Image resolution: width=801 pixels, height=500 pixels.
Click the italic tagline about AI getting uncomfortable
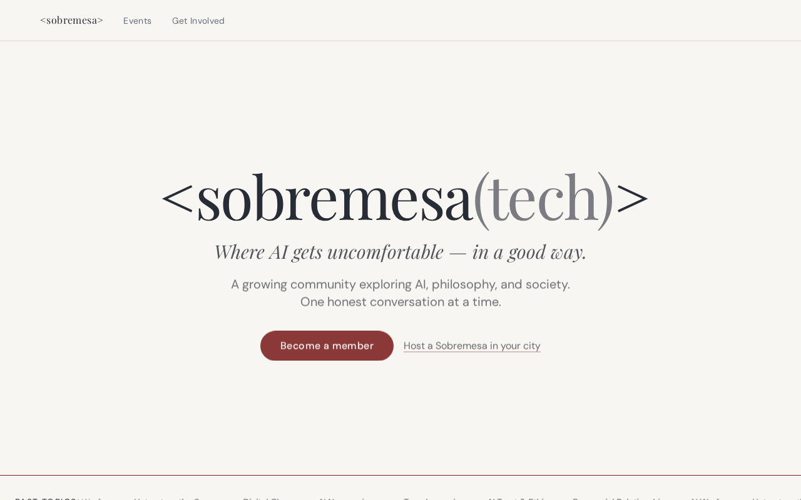pos(400,251)
